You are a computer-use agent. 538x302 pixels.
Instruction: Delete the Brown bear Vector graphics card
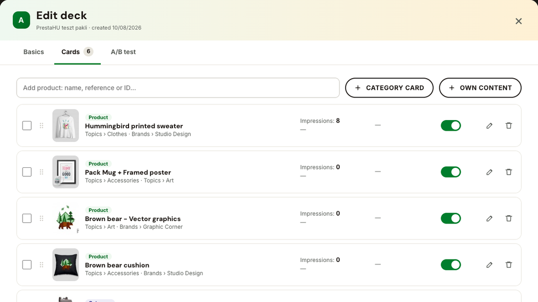pos(509,219)
